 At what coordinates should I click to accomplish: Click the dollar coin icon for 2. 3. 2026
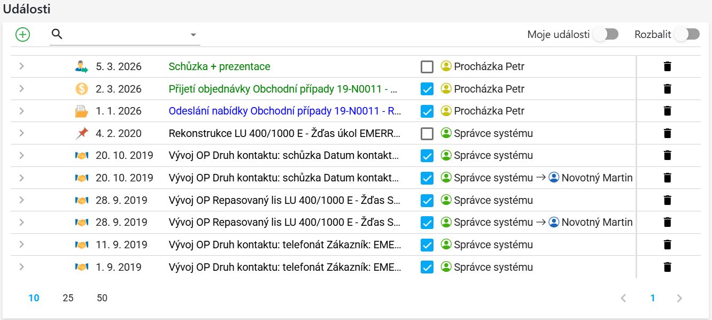click(x=81, y=89)
